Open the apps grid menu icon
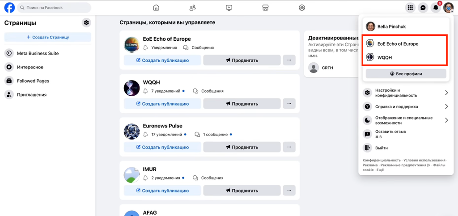Screen dimensions: 458x216 (410, 8)
